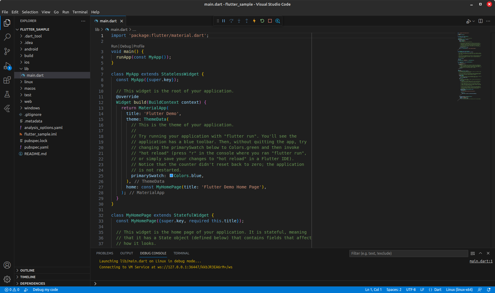Split the editor right
Screen dimensions: 495x293
[481, 21]
